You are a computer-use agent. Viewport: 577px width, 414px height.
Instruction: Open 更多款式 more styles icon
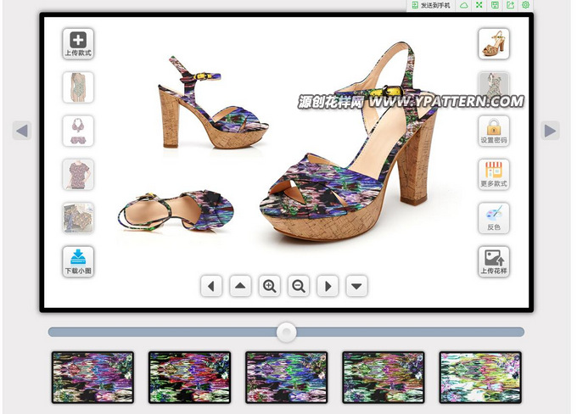click(494, 174)
